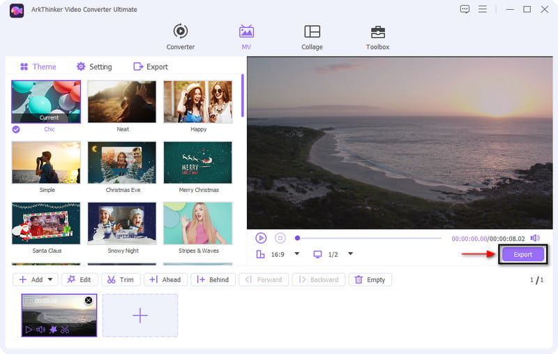Click the 00:00:08.02 time display

(x=507, y=239)
